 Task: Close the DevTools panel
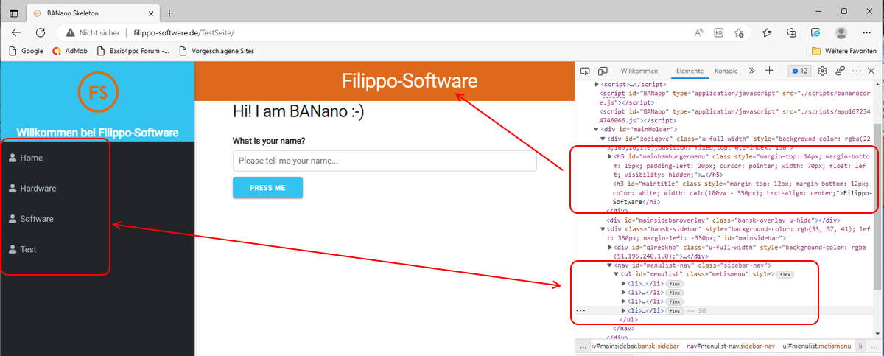[x=871, y=71]
